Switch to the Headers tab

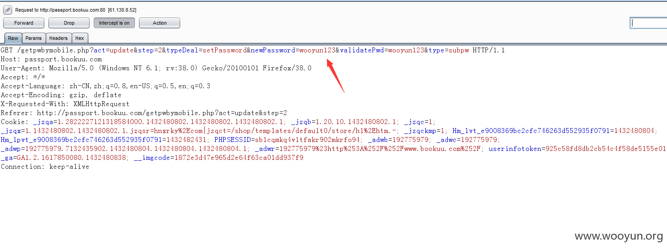(58, 38)
